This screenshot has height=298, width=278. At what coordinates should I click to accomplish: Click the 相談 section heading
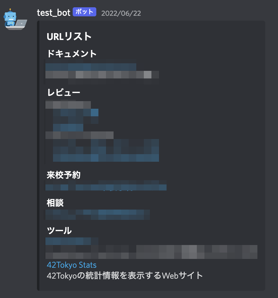pos(55,203)
